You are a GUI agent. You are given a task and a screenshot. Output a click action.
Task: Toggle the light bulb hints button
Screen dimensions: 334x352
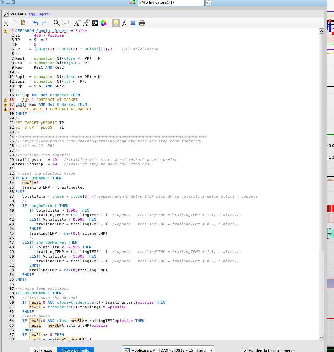click(x=116, y=23)
